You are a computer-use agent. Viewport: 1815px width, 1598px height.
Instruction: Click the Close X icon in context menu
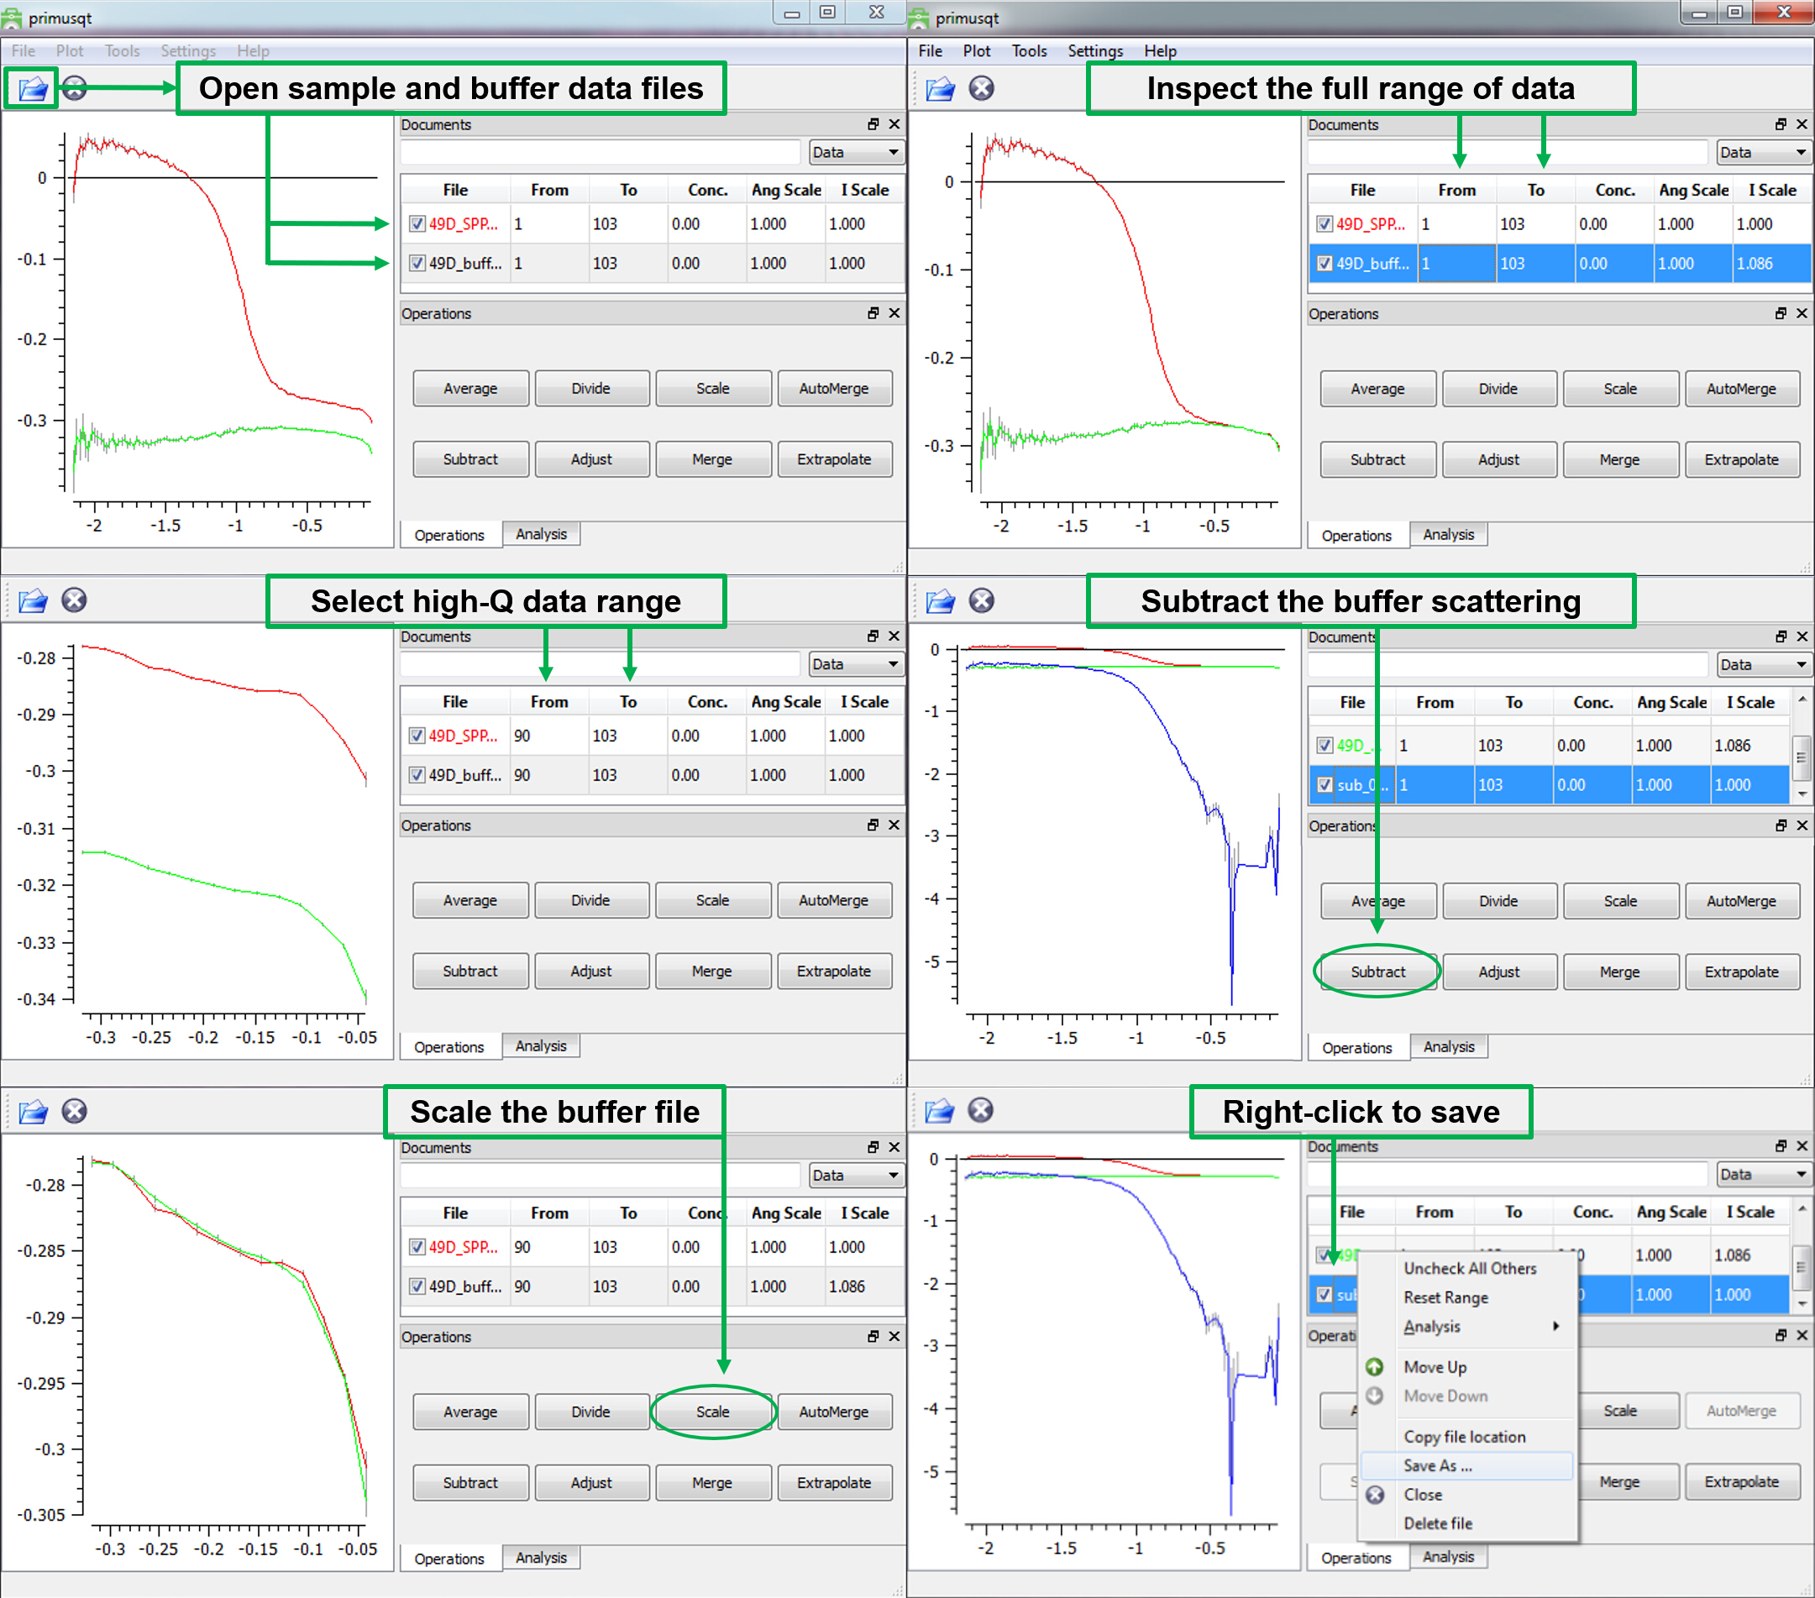[x=1375, y=1495]
